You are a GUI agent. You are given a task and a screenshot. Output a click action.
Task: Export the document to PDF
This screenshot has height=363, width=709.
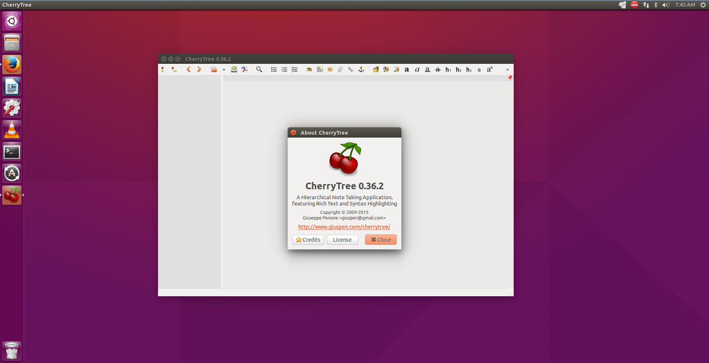pyautogui.click(x=244, y=70)
